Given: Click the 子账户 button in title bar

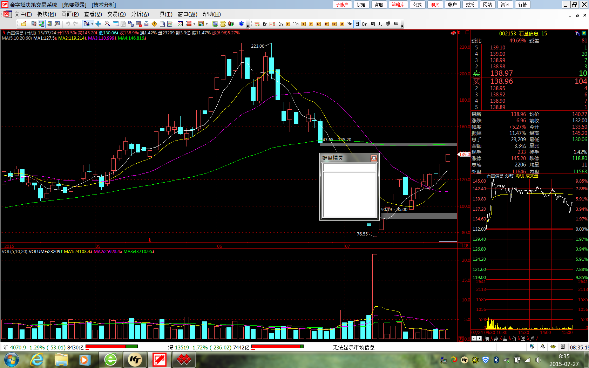Looking at the screenshot, I should pos(342,5).
